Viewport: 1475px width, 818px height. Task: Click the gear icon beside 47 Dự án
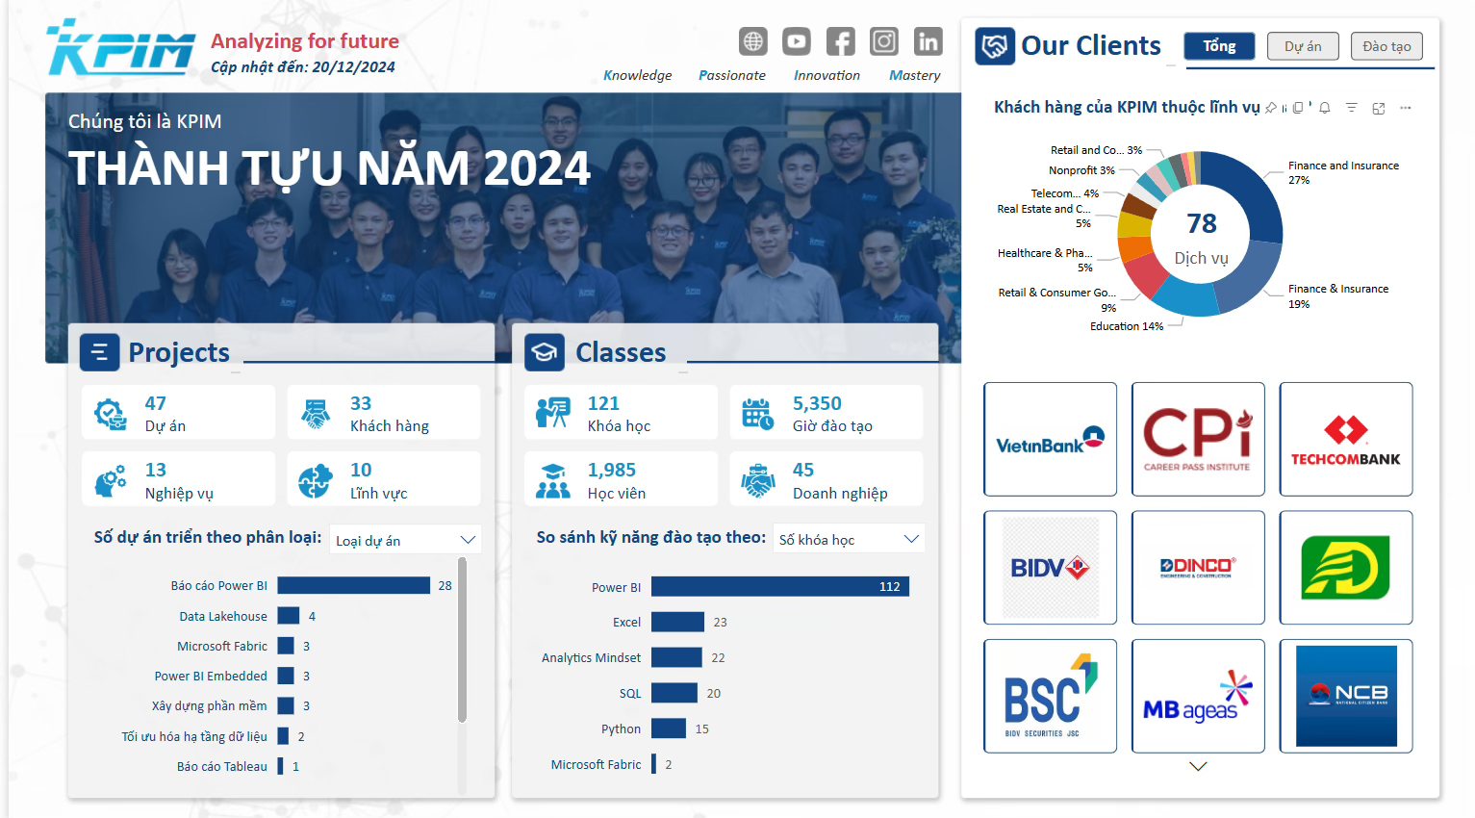[x=111, y=414]
